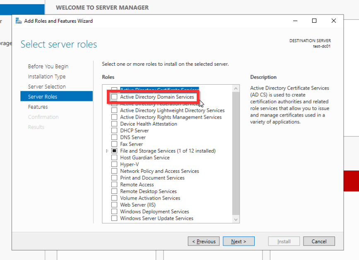Tick Network Policy and Access Services

(x=114, y=171)
